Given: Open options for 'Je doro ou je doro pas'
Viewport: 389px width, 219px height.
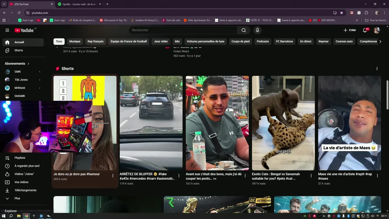Looking at the screenshot, I should (113, 176).
